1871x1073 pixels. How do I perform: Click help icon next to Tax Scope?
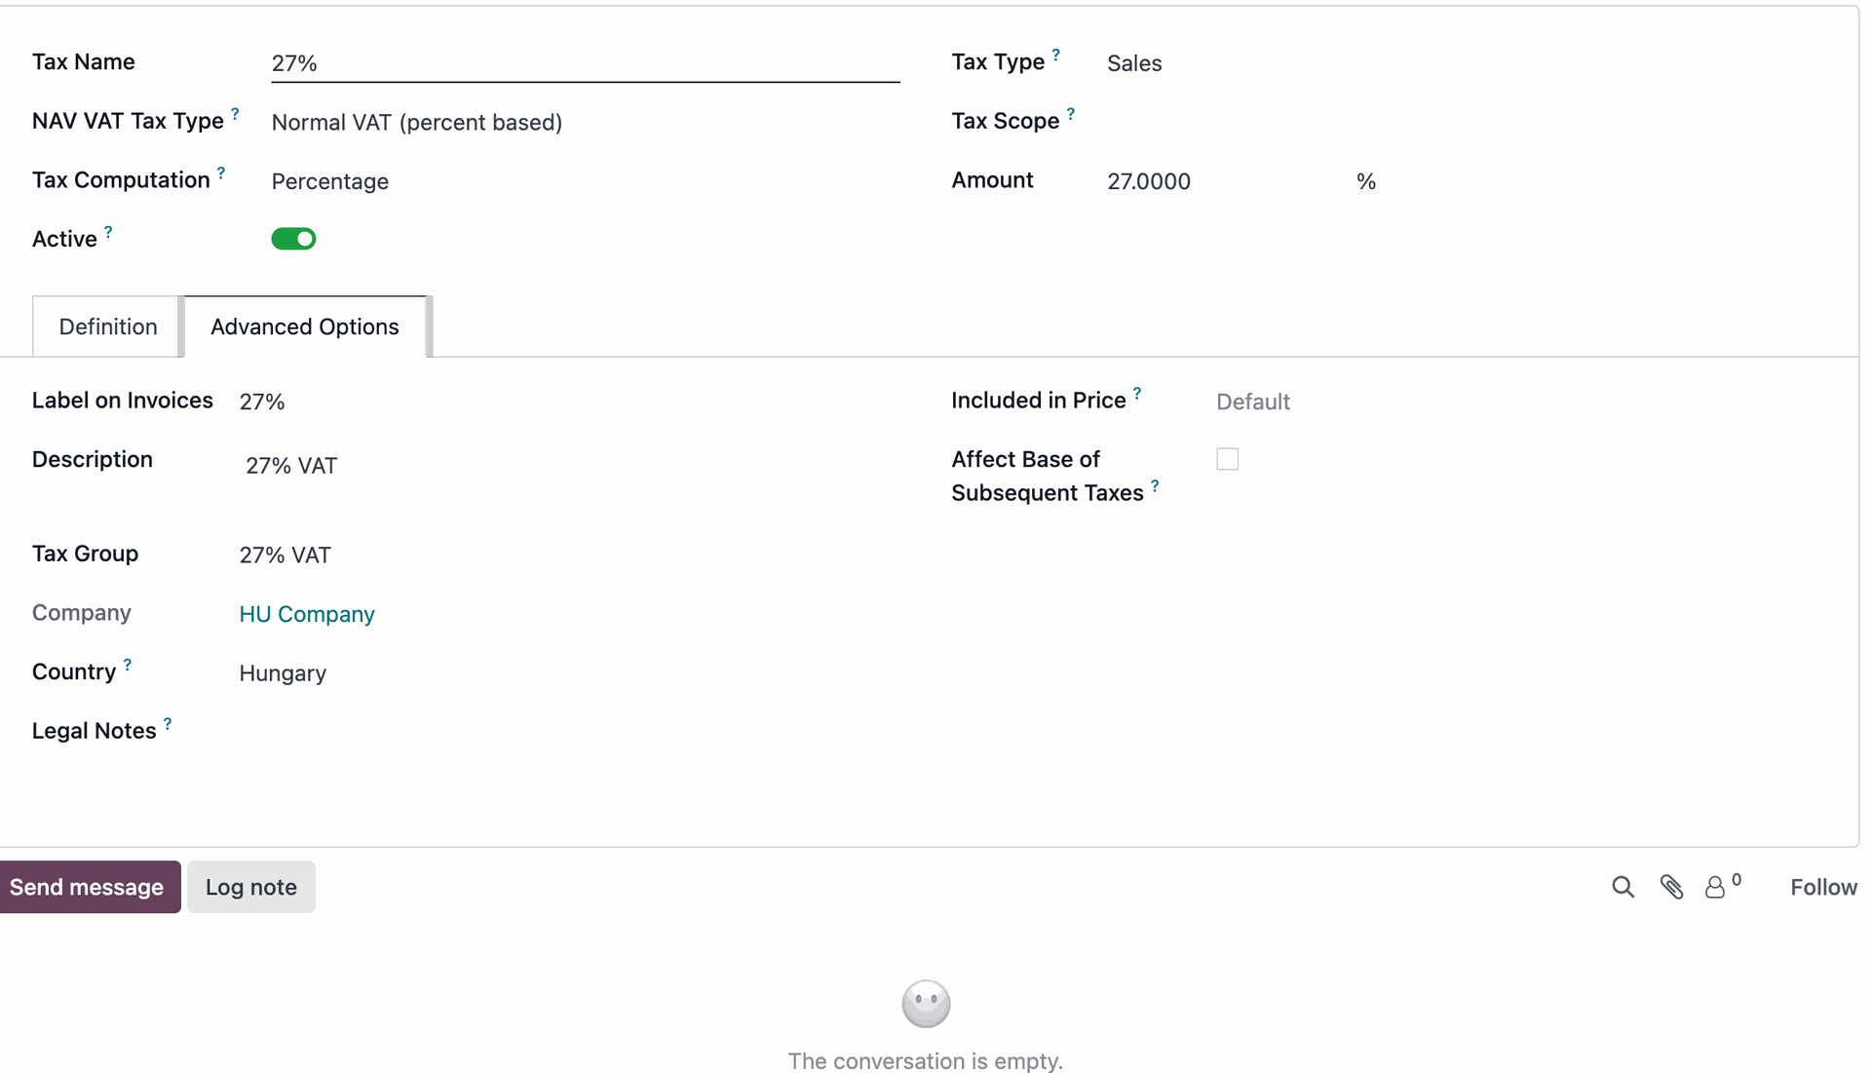pyautogui.click(x=1071, y=114)
